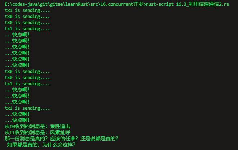
Task: Click the last 'tx1 is sending' output line
Action: (27, 108)
